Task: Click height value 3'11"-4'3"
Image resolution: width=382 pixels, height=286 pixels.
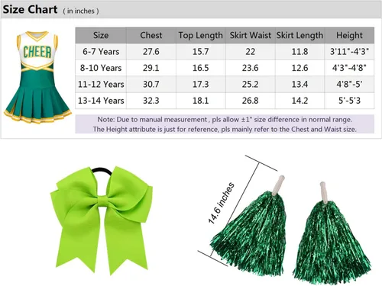Action: pos(349,52)
